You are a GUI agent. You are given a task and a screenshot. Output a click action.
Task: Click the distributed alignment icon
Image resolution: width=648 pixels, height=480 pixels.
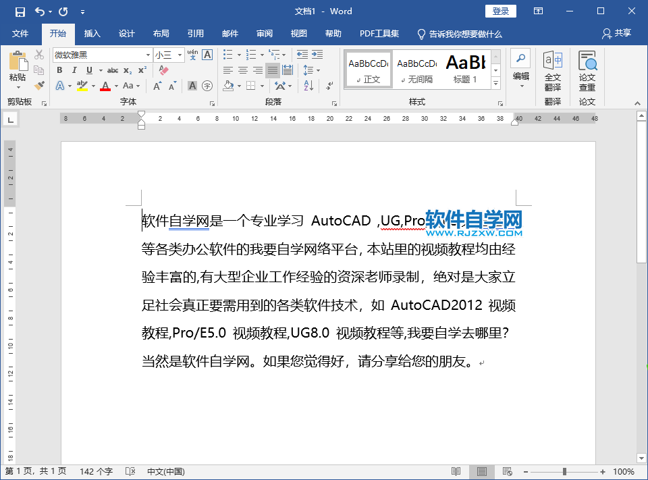tap(288, 70)
